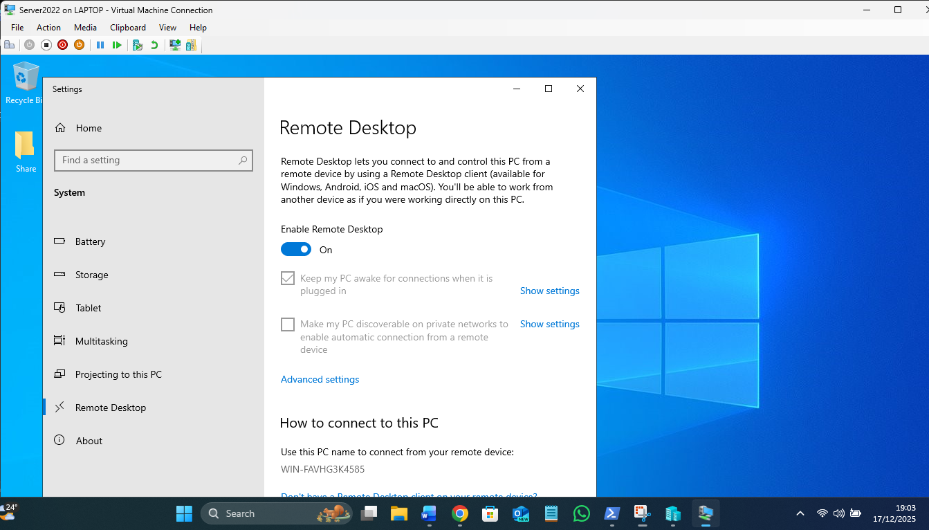The image size is (929, 530).
Task: Open the Clipboard menu
Action: point(128,28)
